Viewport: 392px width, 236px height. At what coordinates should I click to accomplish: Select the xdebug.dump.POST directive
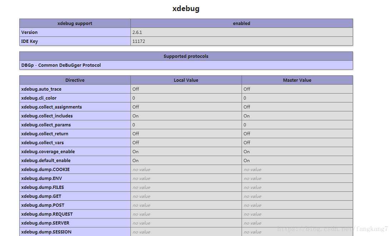[75, 205]
